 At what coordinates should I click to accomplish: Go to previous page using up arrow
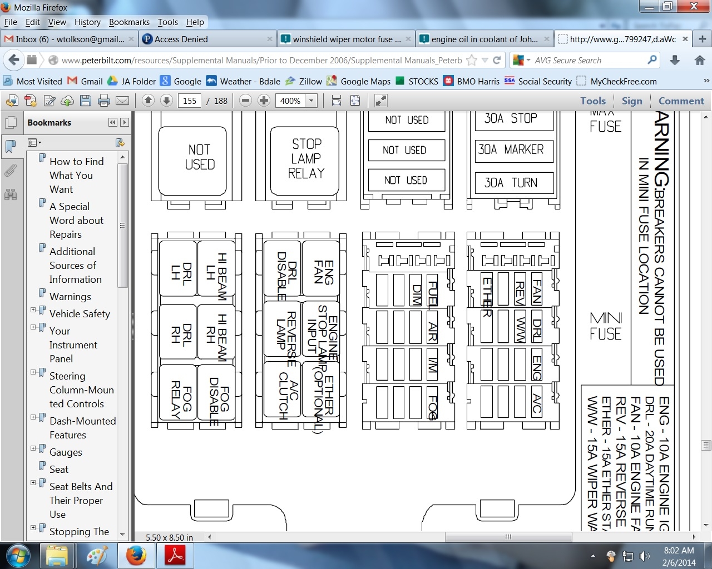[x=148, y=101]
